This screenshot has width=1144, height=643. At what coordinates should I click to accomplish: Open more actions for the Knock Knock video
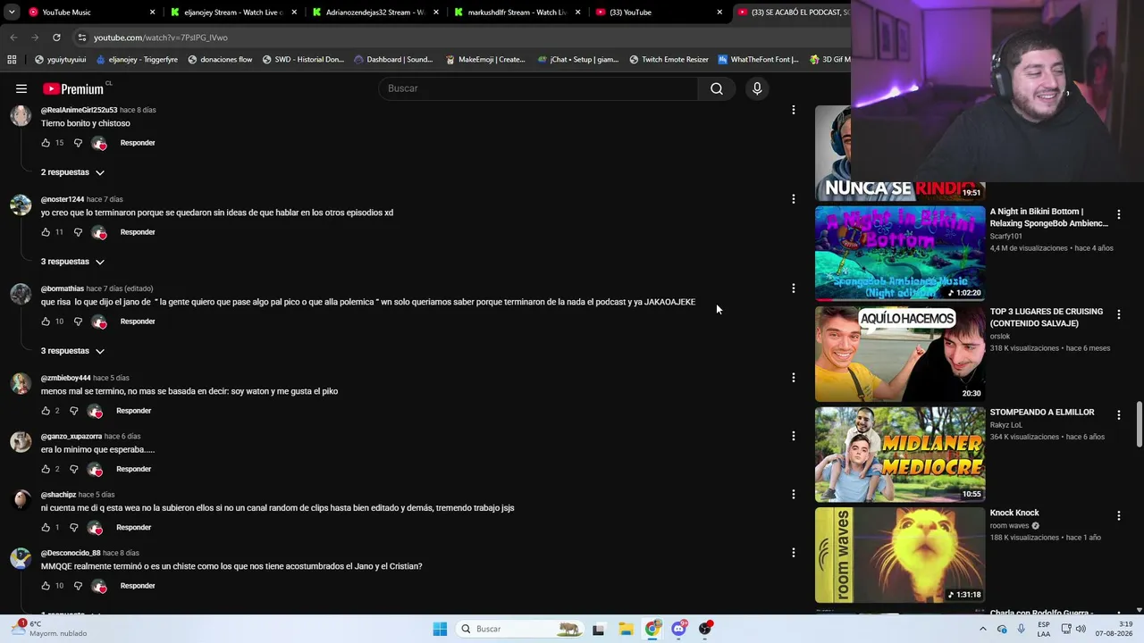coord(1118,515)
